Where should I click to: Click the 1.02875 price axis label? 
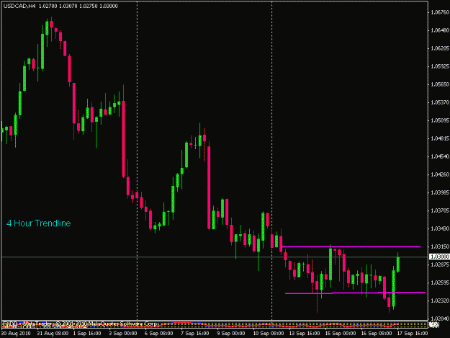coord(439,264)
